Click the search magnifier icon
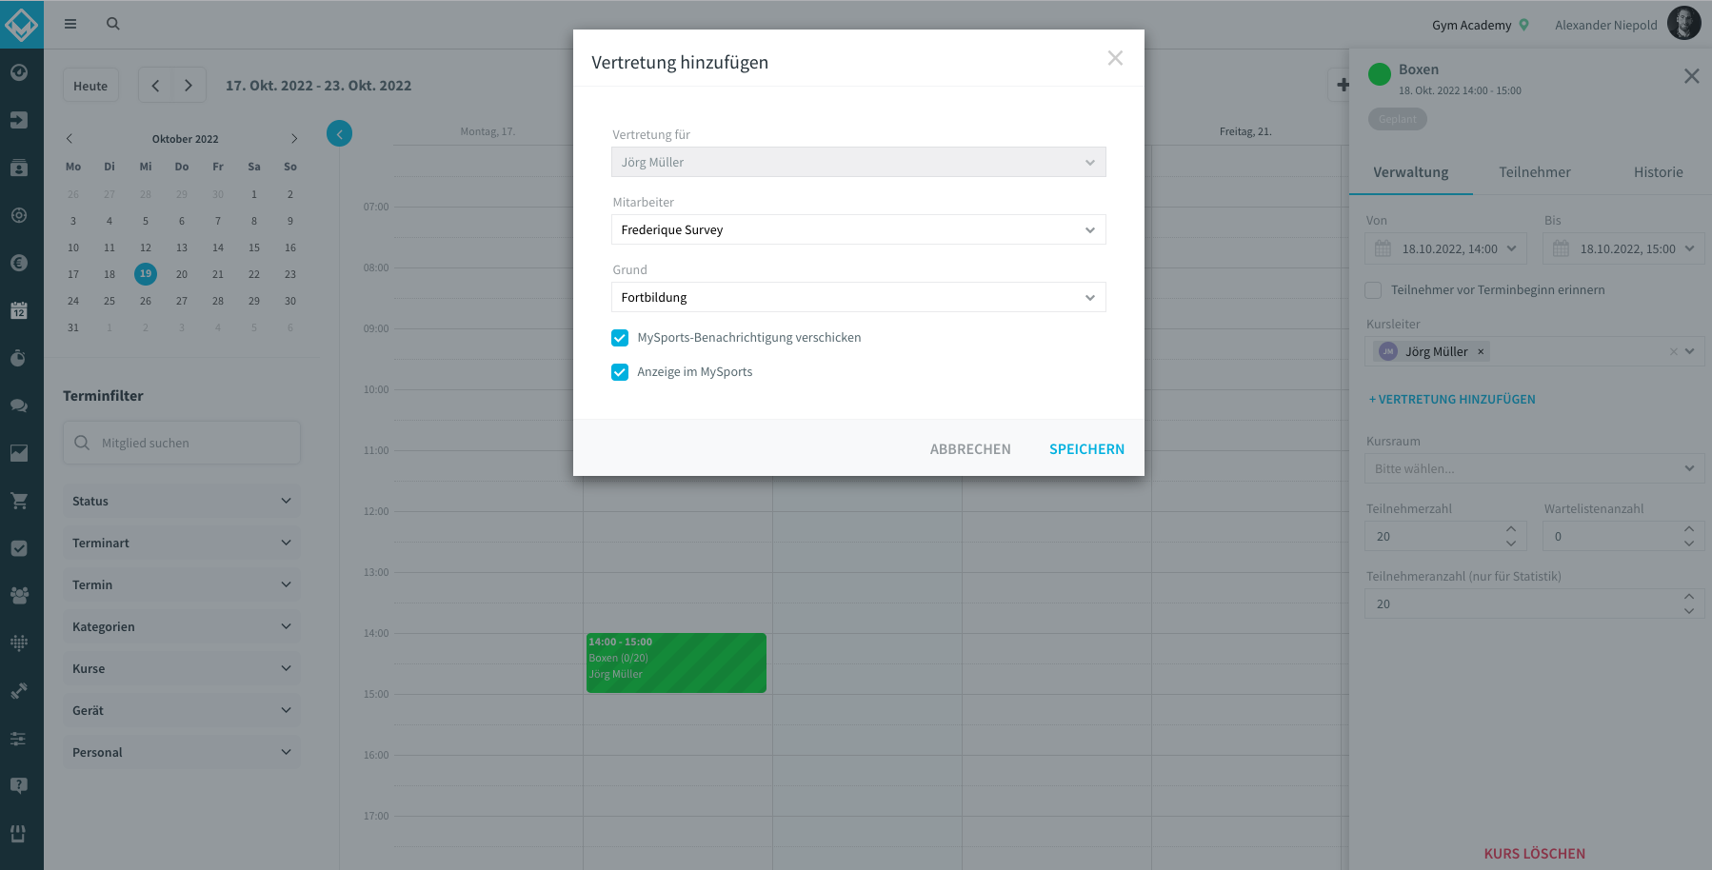 pyautogui.click(x=113, y=24)
